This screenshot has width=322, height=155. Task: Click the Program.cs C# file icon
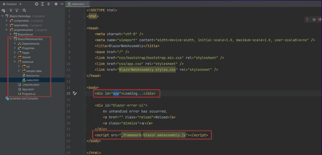click(x=20, y=94)
